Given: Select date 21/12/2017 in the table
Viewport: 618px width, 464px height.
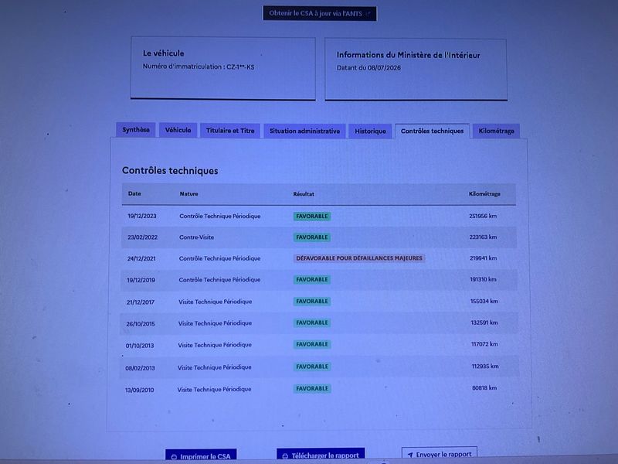Looking at the screenshot, I should point(141,302).
